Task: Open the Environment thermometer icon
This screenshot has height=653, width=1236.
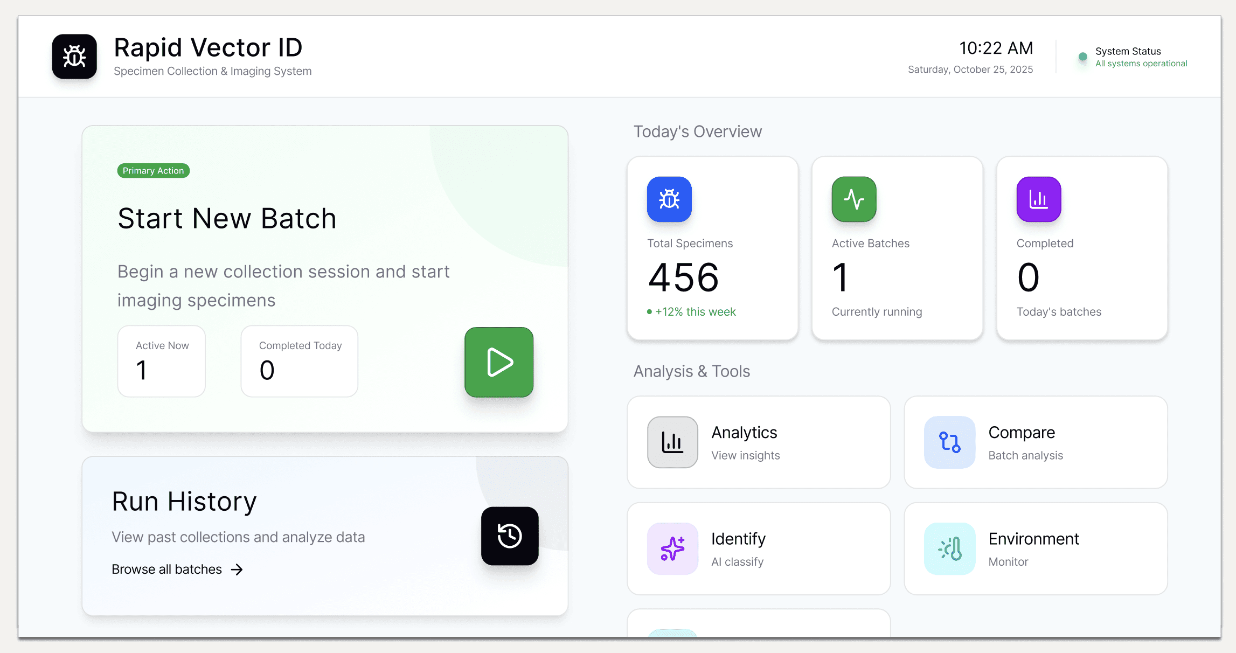Action: [x=949, y=548]
